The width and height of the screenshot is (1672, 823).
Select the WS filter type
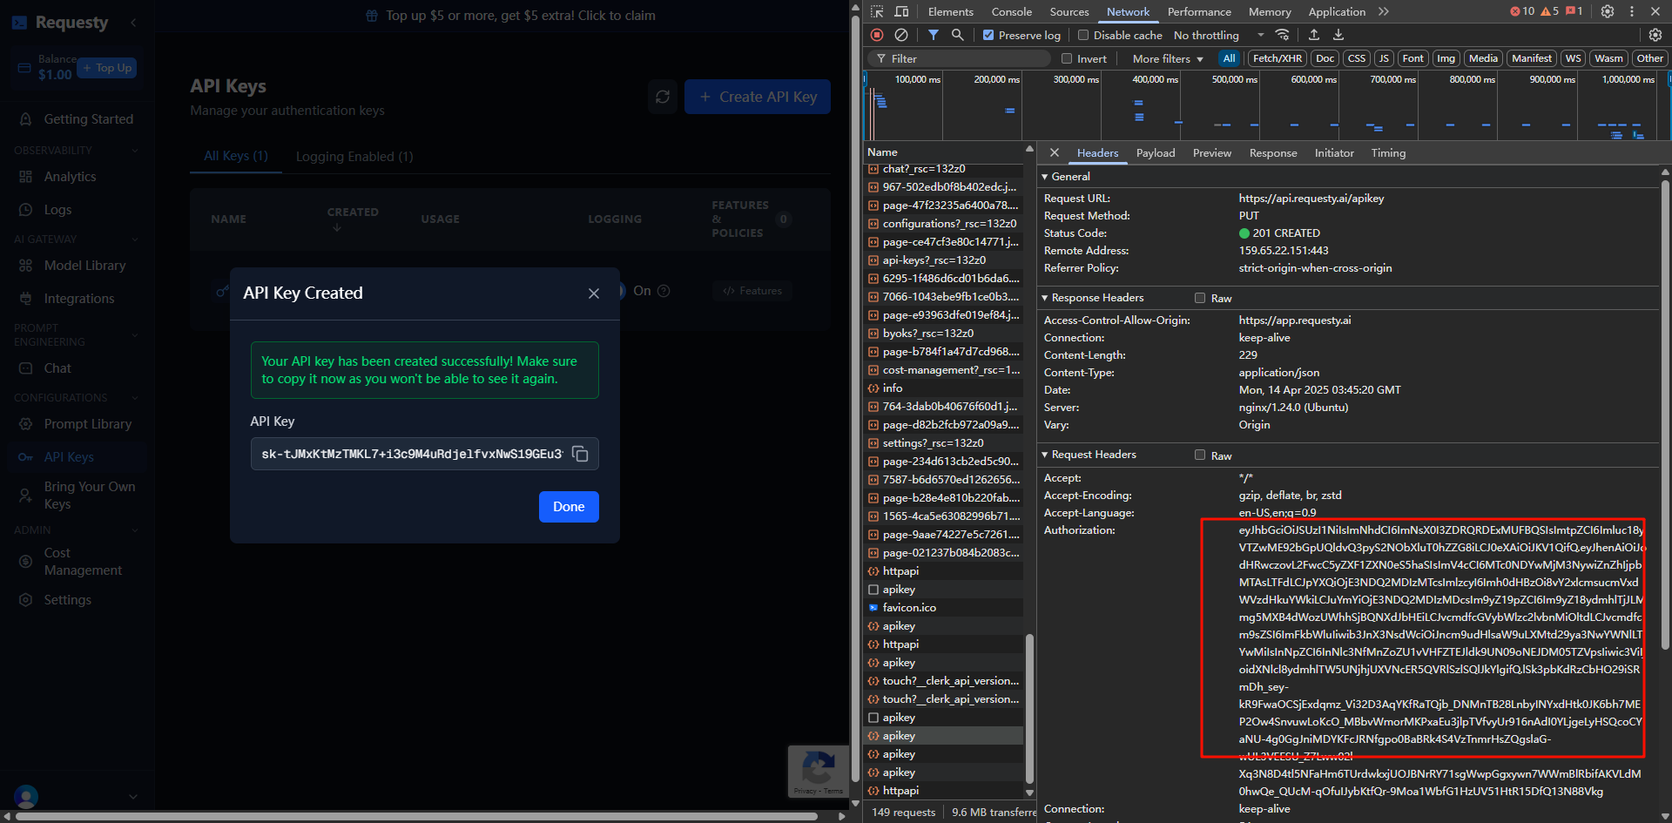(1573, 58)
